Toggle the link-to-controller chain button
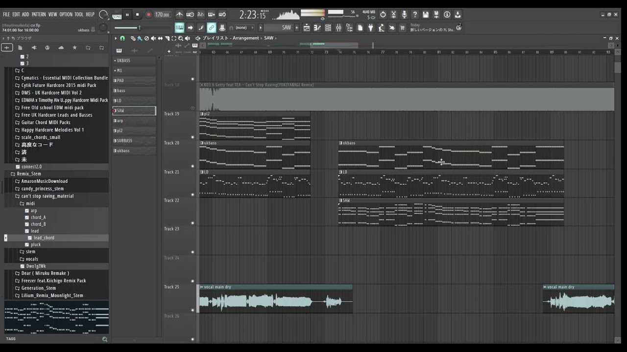 [x=211, y=28]
